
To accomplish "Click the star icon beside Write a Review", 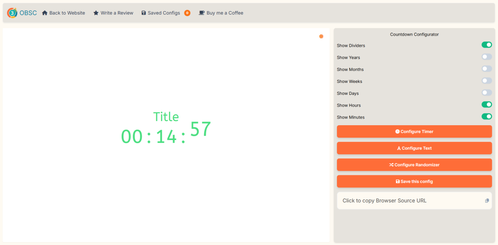I will pyautogui.click(x=96, y=13).
